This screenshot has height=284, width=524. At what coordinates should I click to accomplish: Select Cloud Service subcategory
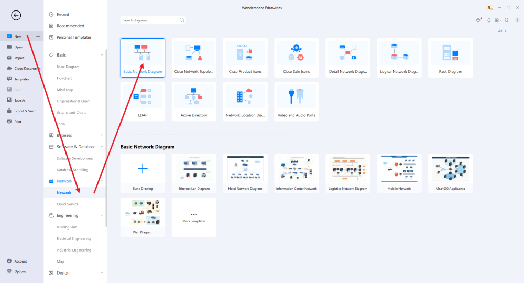click(x=67, y=204)
